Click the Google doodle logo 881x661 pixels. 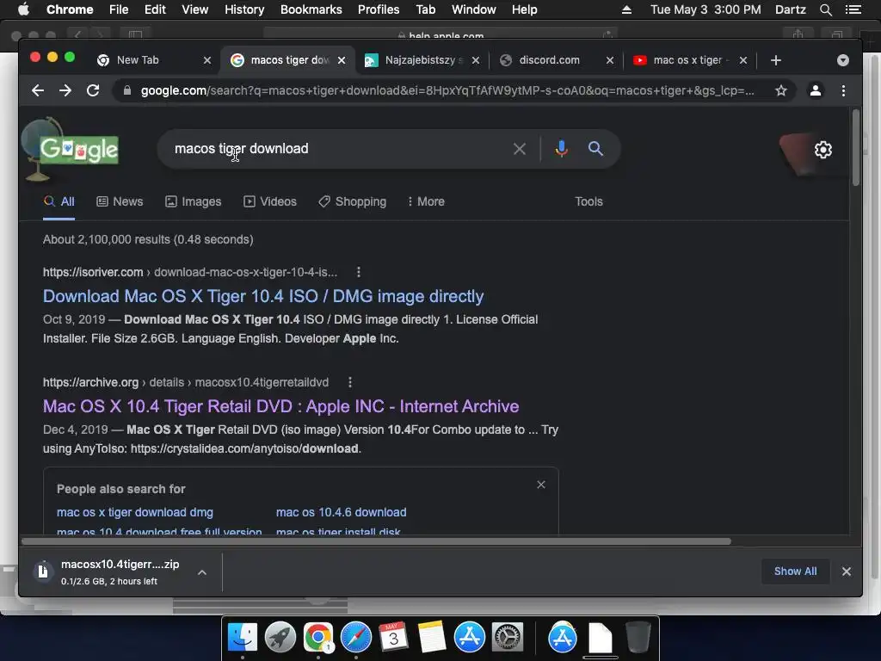(78, 150)
